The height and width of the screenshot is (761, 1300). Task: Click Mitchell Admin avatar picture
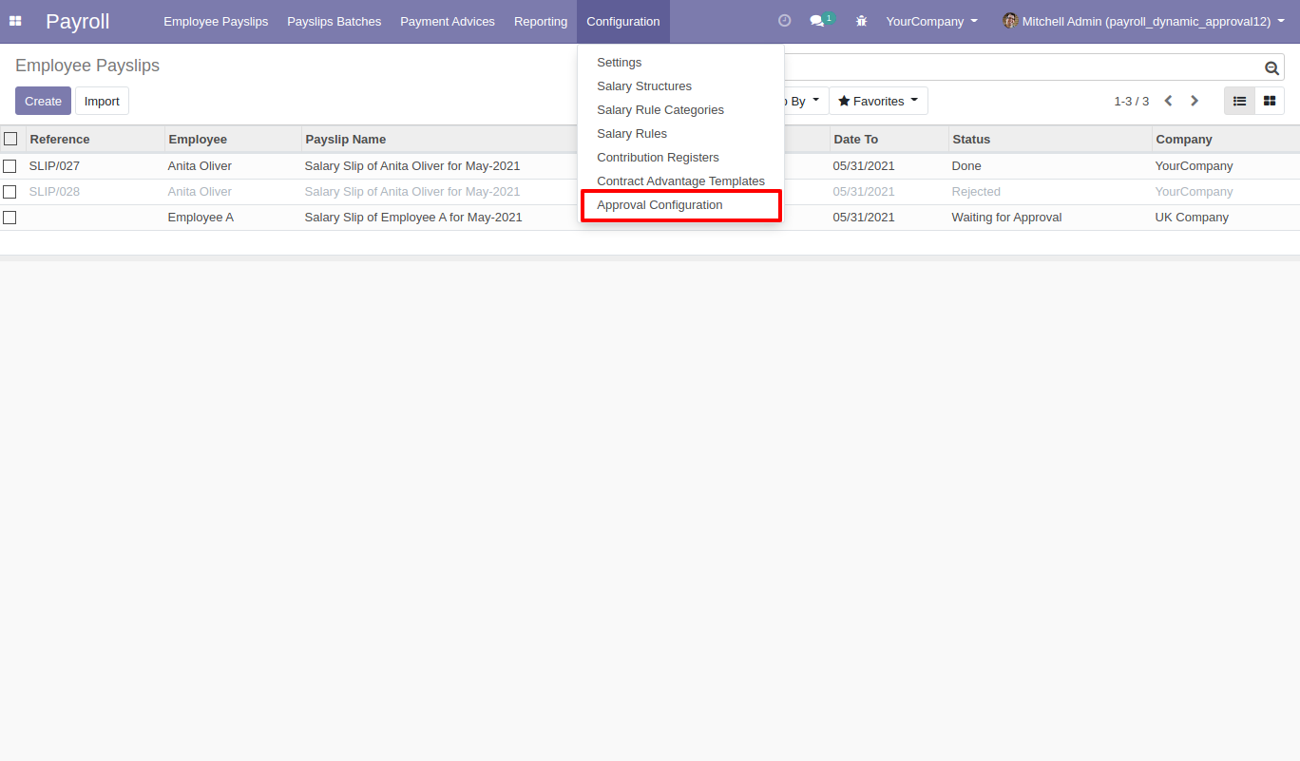click(x=1010, y=21)
